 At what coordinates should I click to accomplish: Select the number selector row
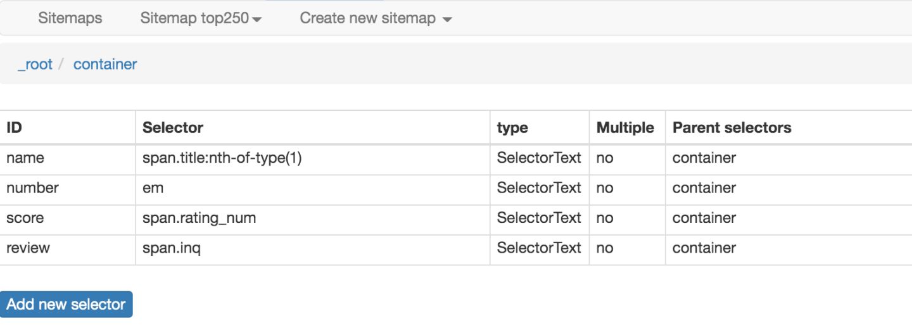click(x=32, y=187)
